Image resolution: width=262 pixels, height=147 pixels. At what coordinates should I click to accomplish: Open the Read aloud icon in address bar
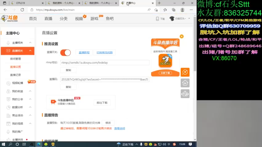pyautogui.click(x=149, y=10)
